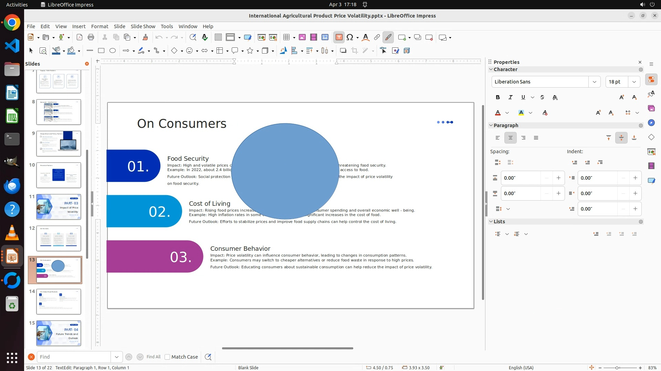
Task: Open the Gallery sidebar deck icon
Action: 651,108
